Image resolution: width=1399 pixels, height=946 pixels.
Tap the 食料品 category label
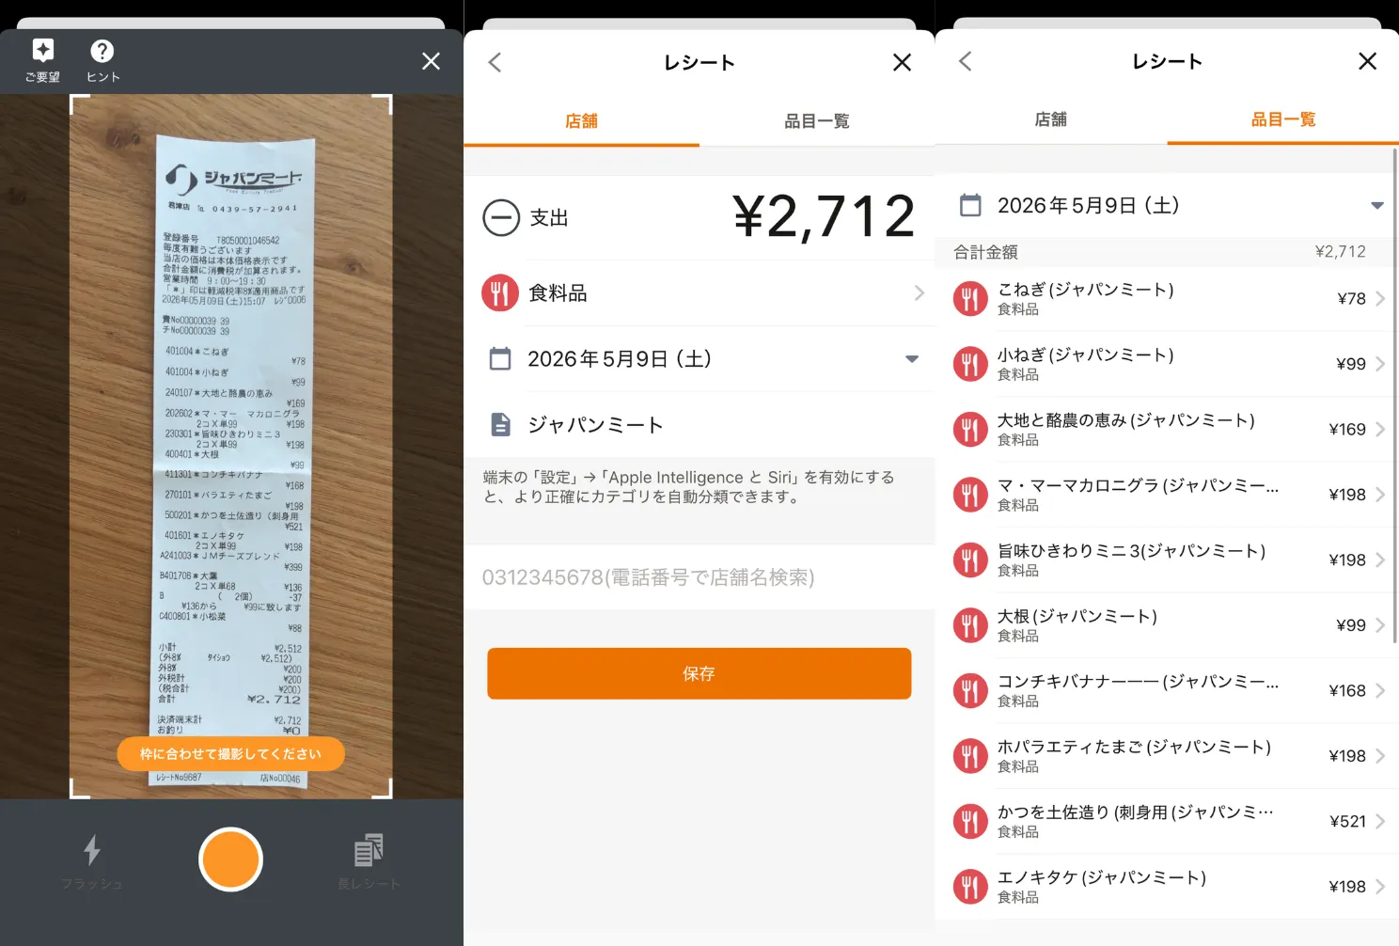[x=558, y=293]
